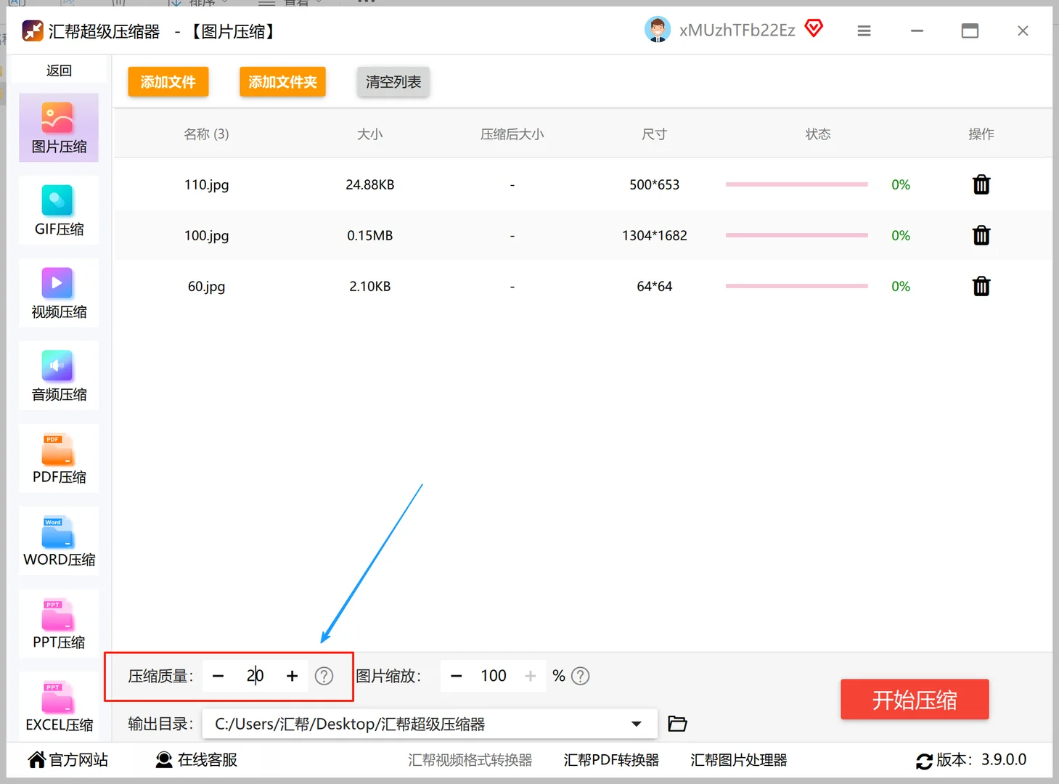
Task: Select the PPT压缩 tool
Action: coord(58,623)
